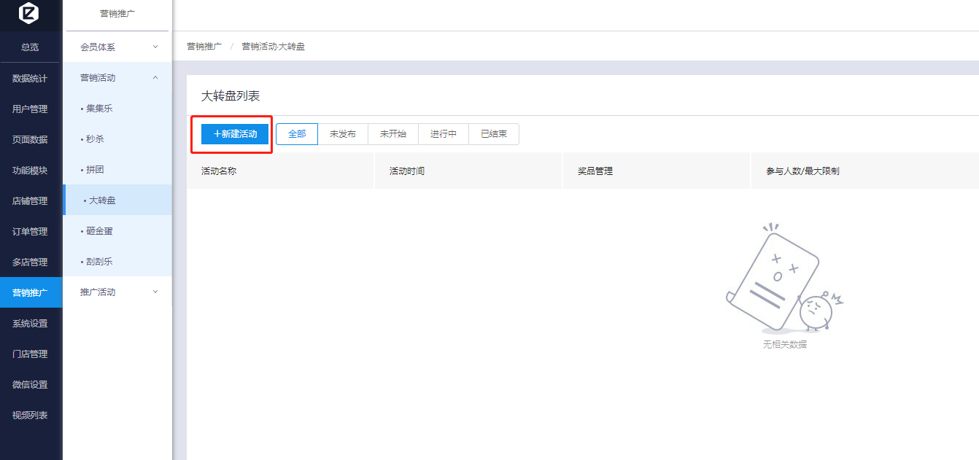Expand the 推广活动 menu chevron
This screenshot has width=979, height=460.
tap(155, 292)
